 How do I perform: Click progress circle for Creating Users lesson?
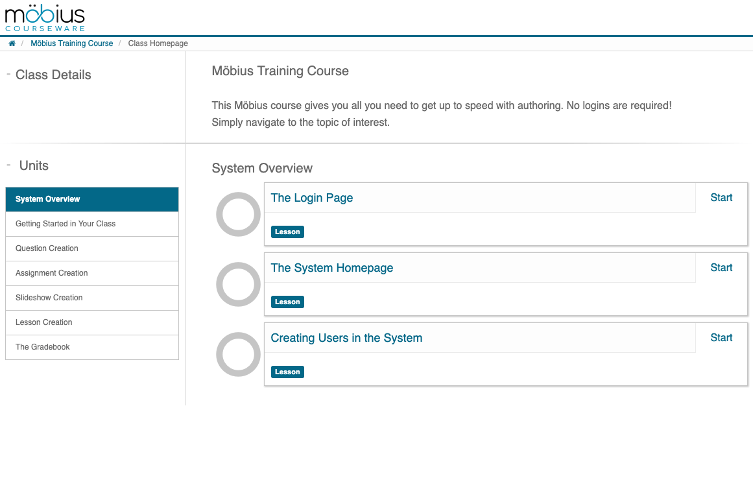[x=238, y=355]
